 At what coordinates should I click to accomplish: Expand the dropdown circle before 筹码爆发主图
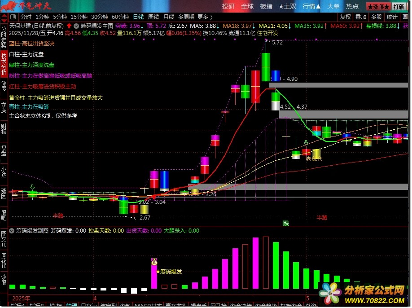click(x=76, y=26)
